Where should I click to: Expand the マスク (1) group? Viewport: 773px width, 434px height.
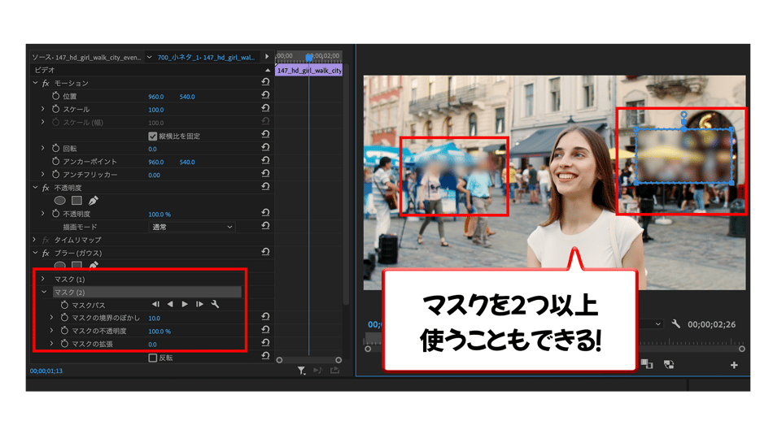click(44, 279)
